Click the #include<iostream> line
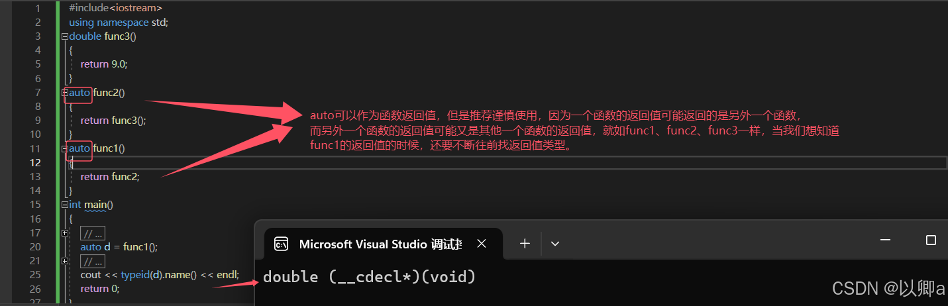Image resolution: width=948 pixels, height=306 pixels. point(116,8)
